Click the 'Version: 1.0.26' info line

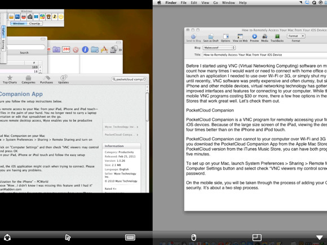tap(115, 161)
